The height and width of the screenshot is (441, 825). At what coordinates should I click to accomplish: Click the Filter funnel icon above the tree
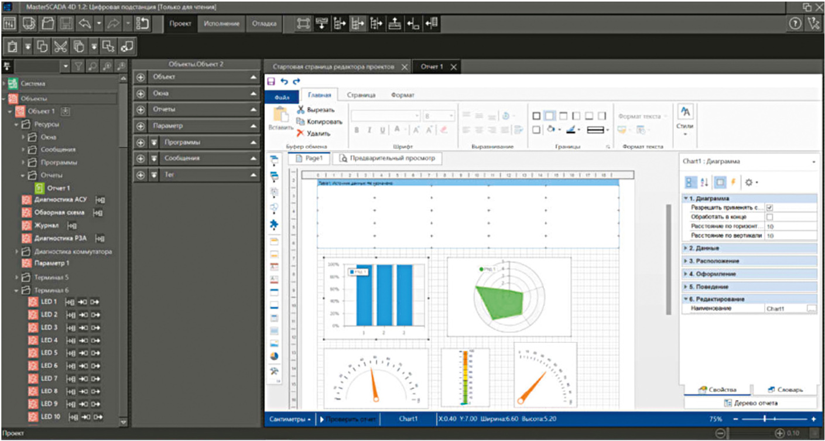tap(78, 66)
